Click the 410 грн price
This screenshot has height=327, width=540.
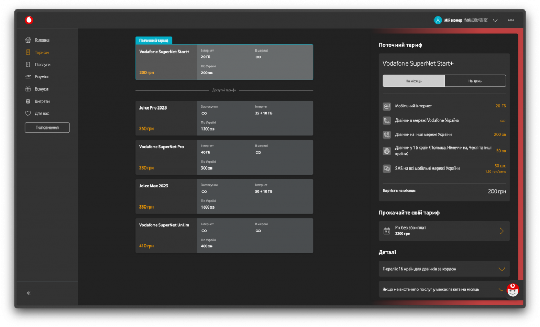coord(147,246)
